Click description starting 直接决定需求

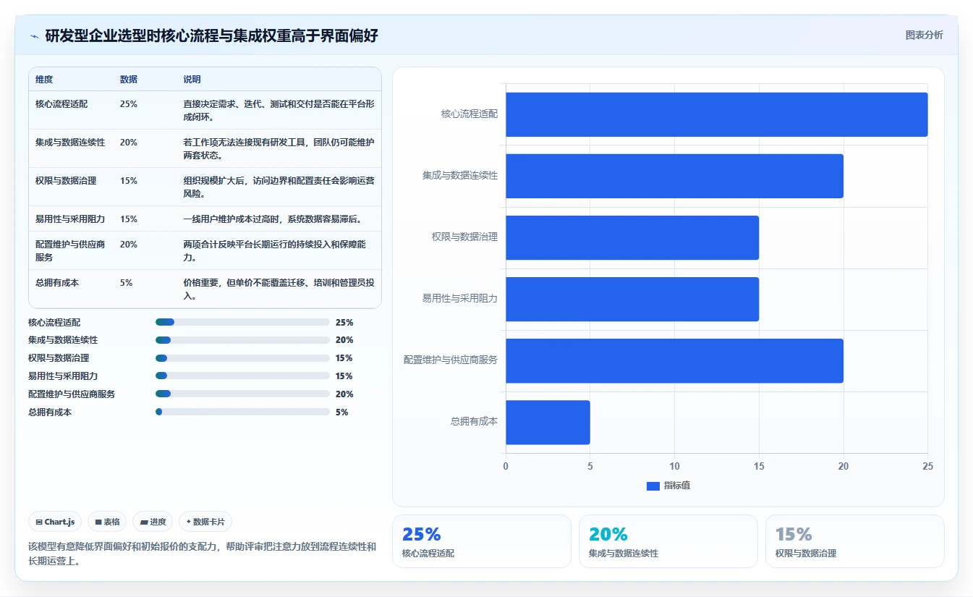(279, 110)
